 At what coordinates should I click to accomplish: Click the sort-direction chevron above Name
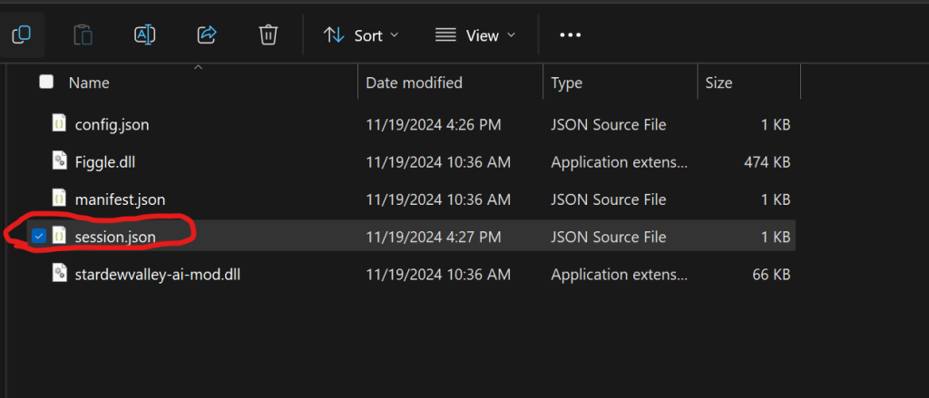198,67
